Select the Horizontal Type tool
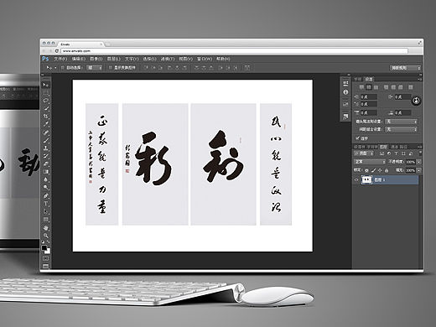Image resolution: width=436 pixels, height=327 pixels. [45, 204]
